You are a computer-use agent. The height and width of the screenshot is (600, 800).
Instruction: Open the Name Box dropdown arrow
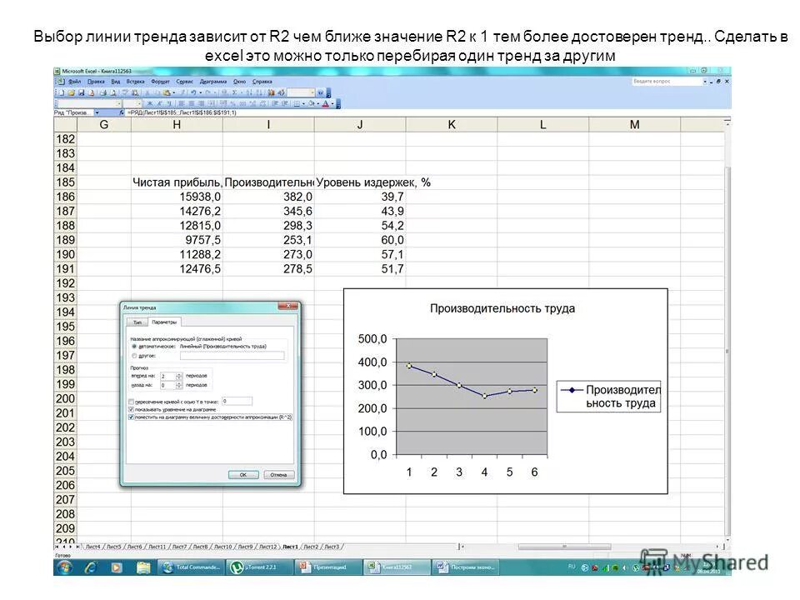pyautogui.click(x=97, y=112)
